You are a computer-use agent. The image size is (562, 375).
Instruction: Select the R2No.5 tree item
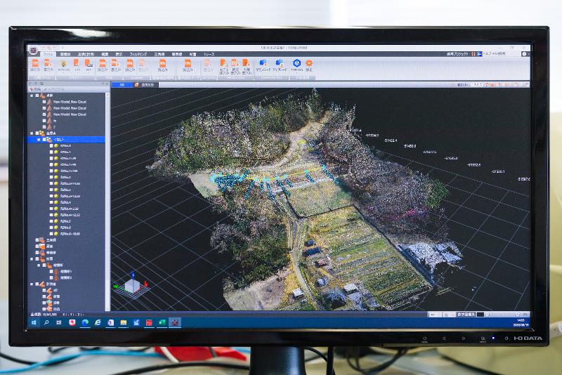coord(66,221)
